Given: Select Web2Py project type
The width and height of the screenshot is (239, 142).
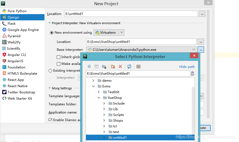Looking at the screenshot, I should 22,42.
